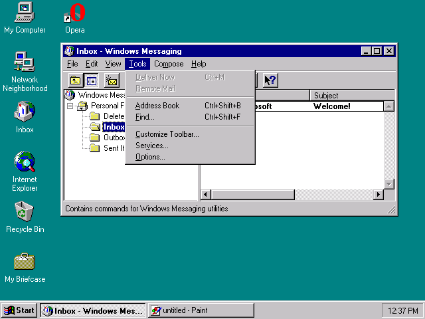Select the Inbox folder in tree
425x319 pixels.
pos(108,127)
